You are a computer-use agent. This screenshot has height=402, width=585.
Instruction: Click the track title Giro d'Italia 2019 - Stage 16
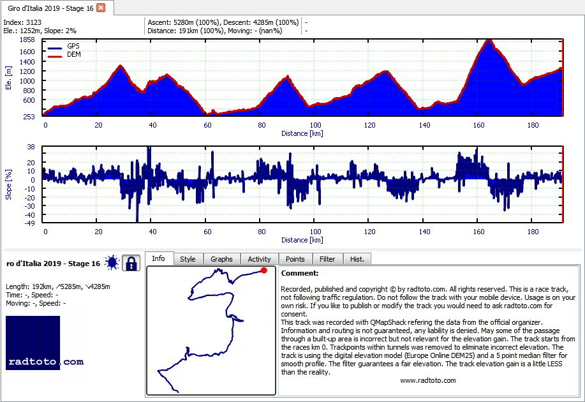[x=54, y=264]
